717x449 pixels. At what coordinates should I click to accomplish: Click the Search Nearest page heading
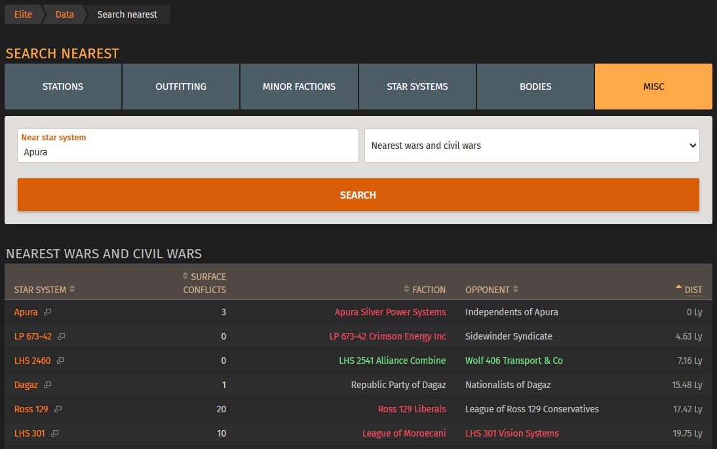pos(62,54)
